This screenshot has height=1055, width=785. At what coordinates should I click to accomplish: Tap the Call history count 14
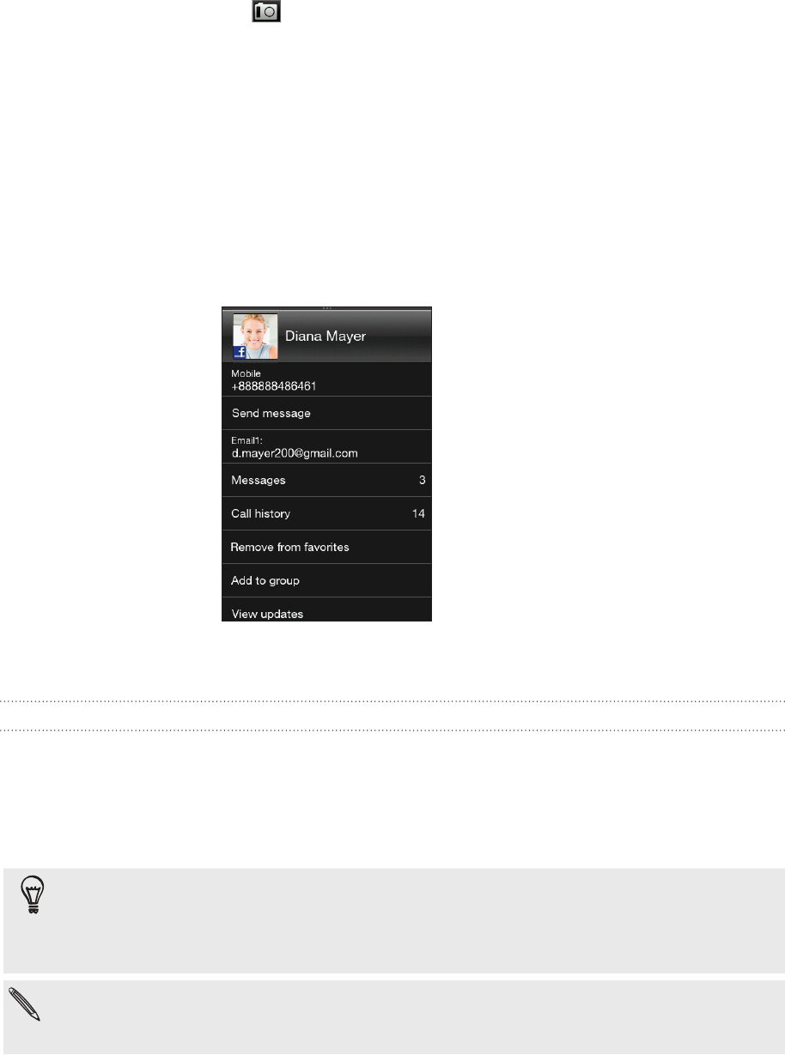point(419,513)
